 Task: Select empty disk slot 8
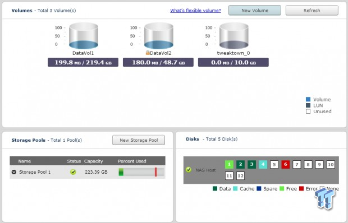[308, 165]
